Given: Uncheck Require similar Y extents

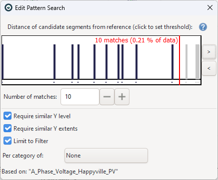Looking at the screenshot, I should [7, 128].
